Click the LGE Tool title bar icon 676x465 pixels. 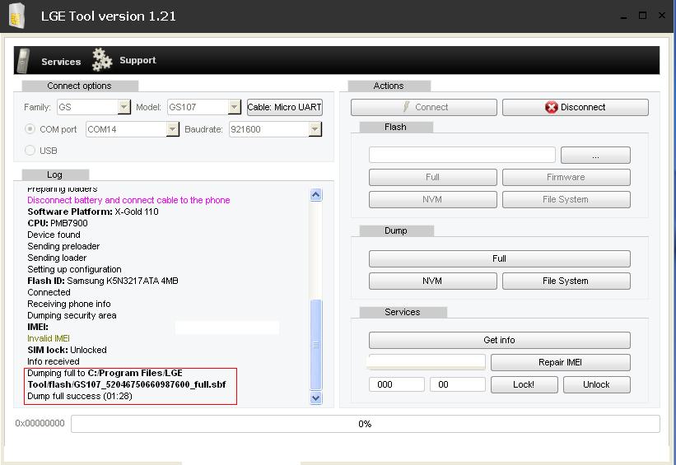click(x=16, y=16)
